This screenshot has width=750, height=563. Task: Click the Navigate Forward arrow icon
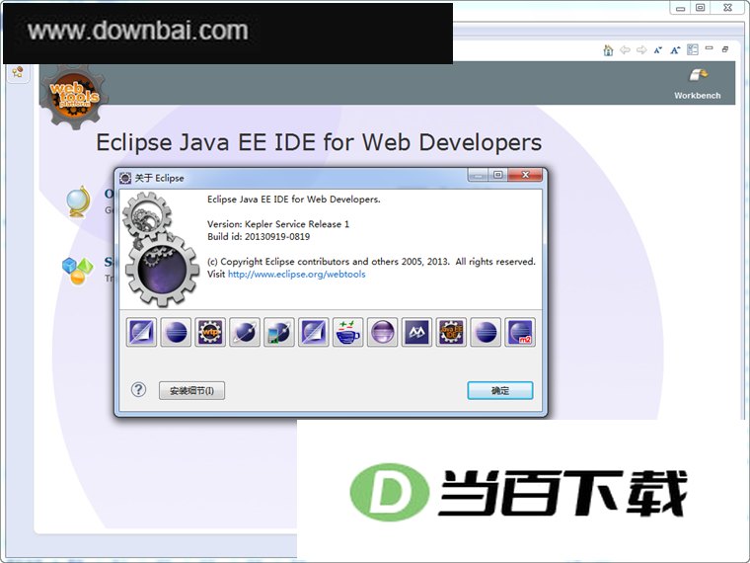click(641, 49)
